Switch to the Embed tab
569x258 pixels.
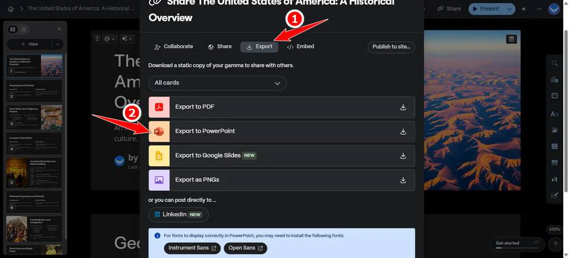click(300, 47)
